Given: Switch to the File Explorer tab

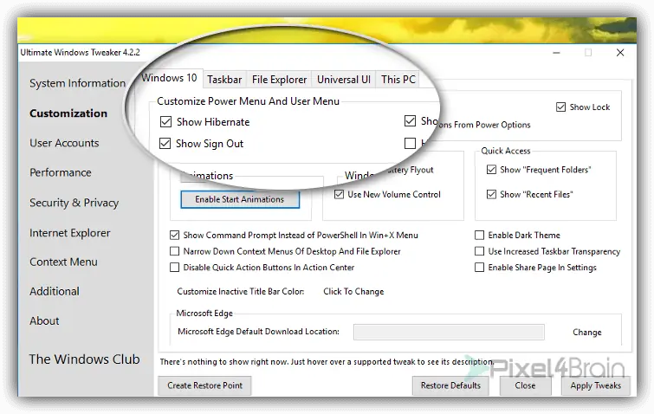Looking at the screenshot, I should 279,79.
